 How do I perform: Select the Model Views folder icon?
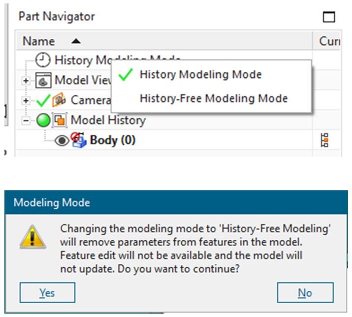43,80
